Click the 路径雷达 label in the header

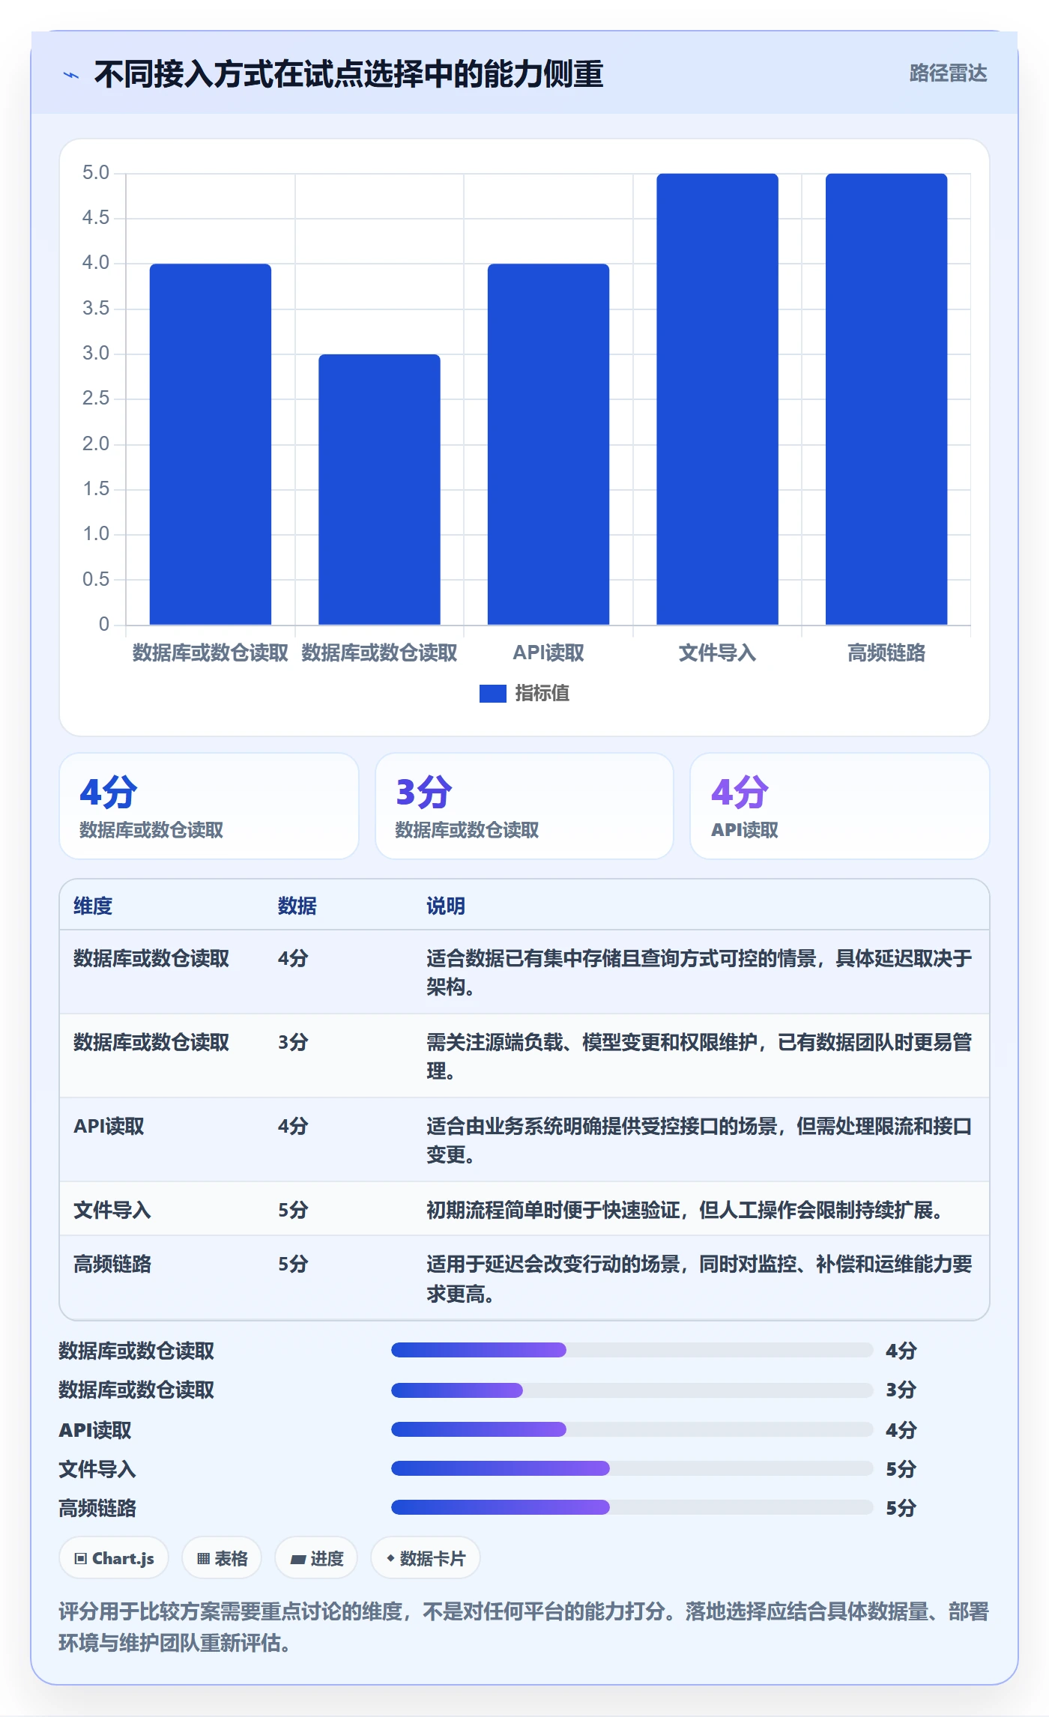(x=948, y=73)
